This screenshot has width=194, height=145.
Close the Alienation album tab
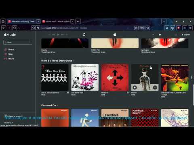click(38, 21)
